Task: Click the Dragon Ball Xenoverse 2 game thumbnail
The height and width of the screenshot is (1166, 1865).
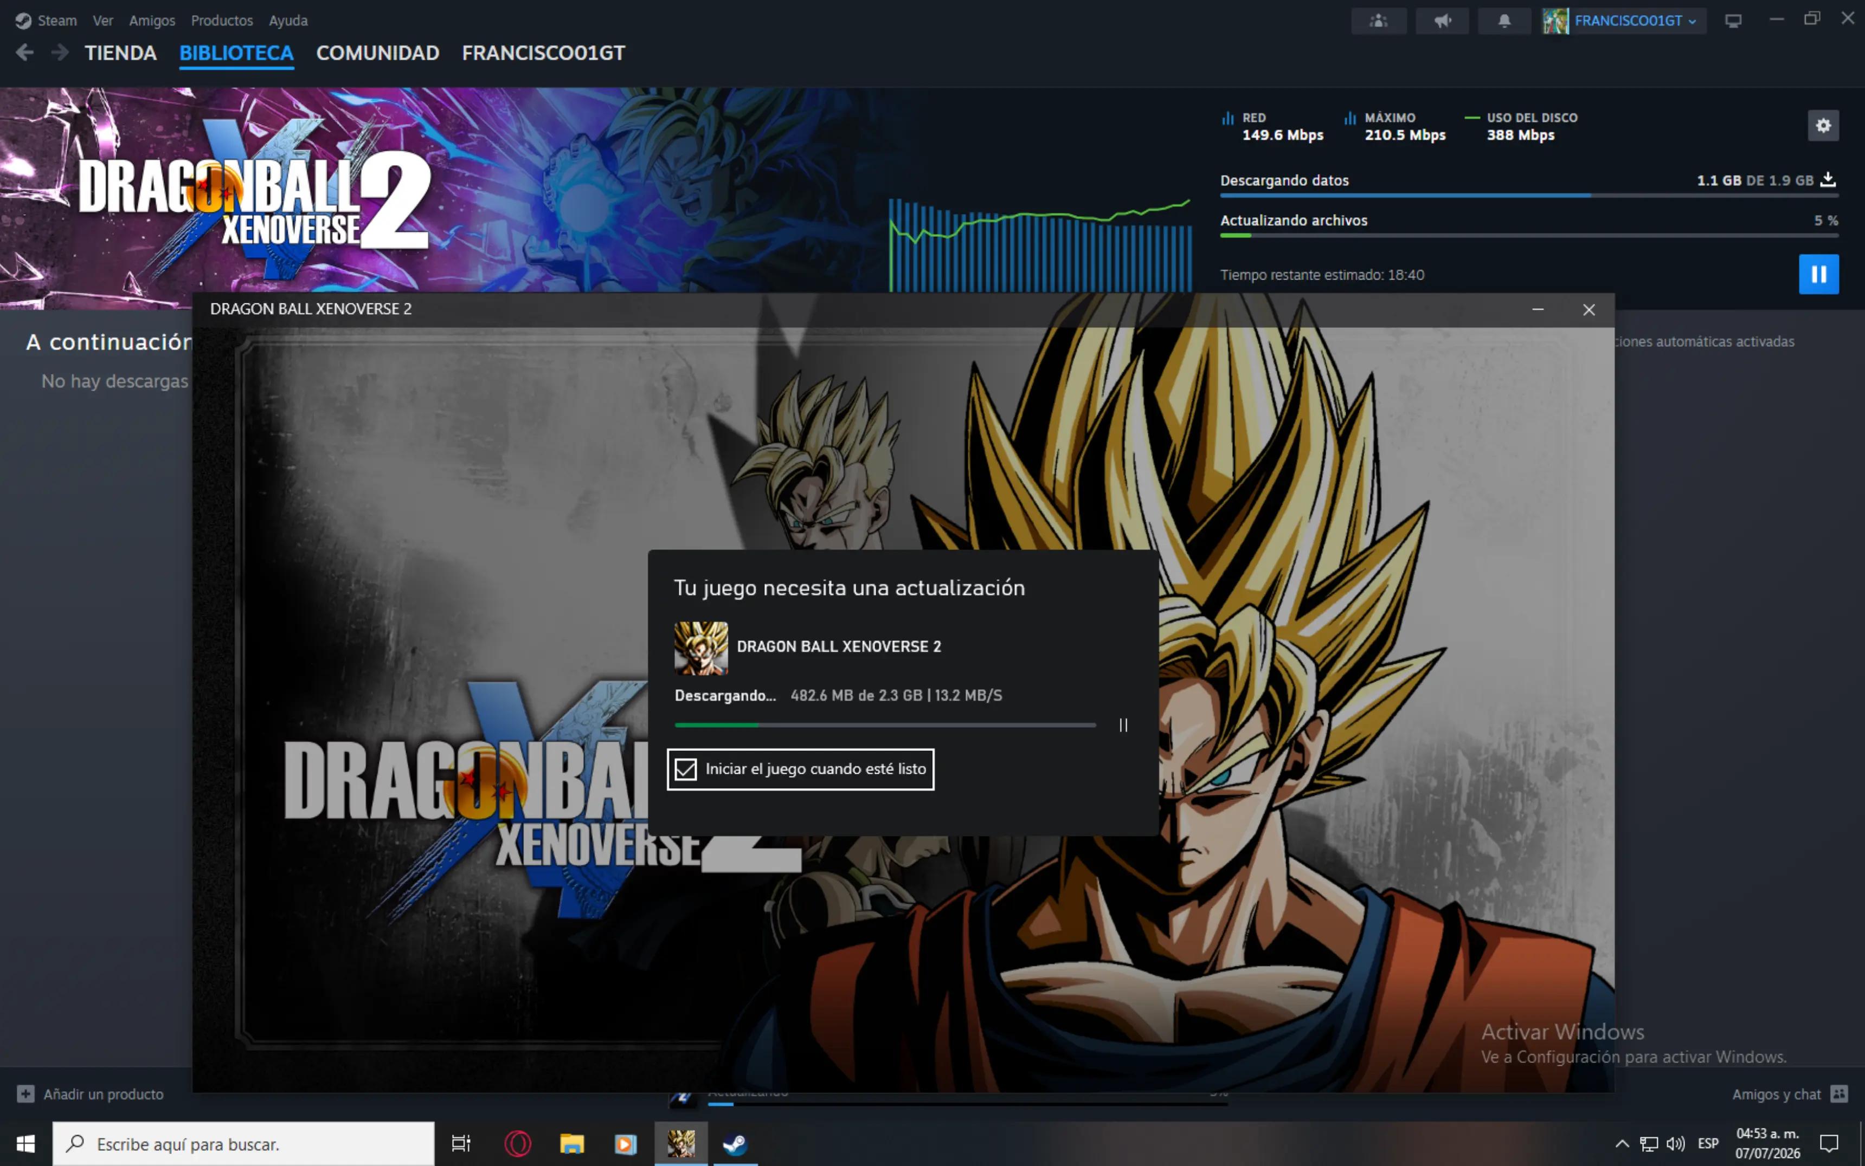Action: 700,648
